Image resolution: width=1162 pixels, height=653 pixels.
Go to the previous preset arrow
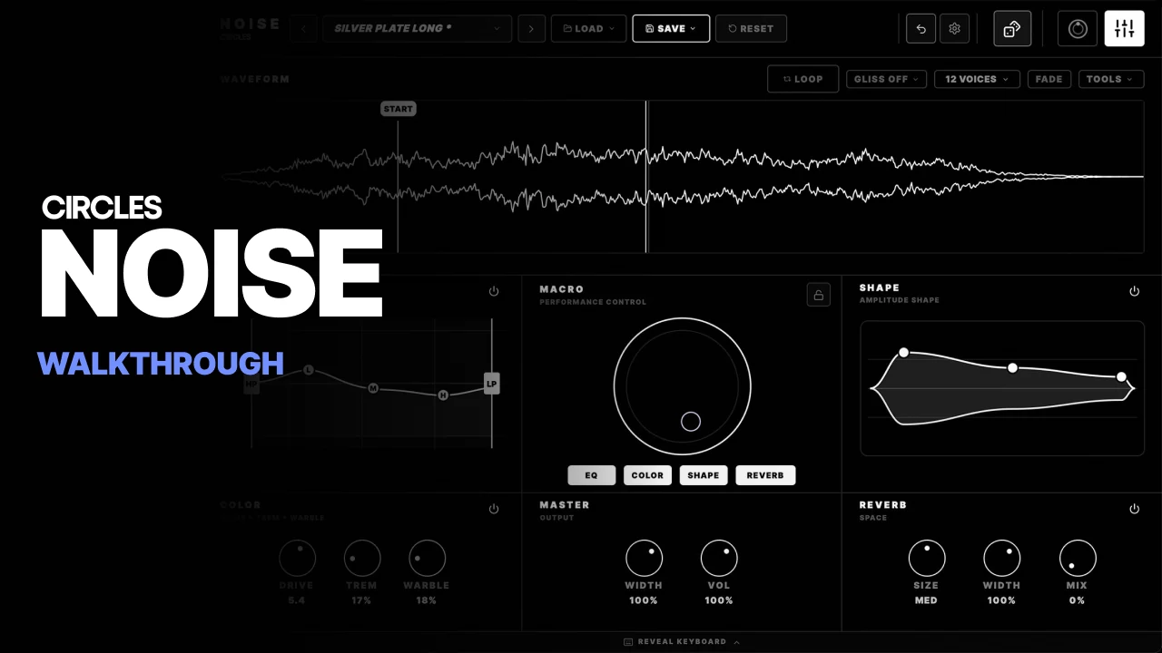pos(303,28)
